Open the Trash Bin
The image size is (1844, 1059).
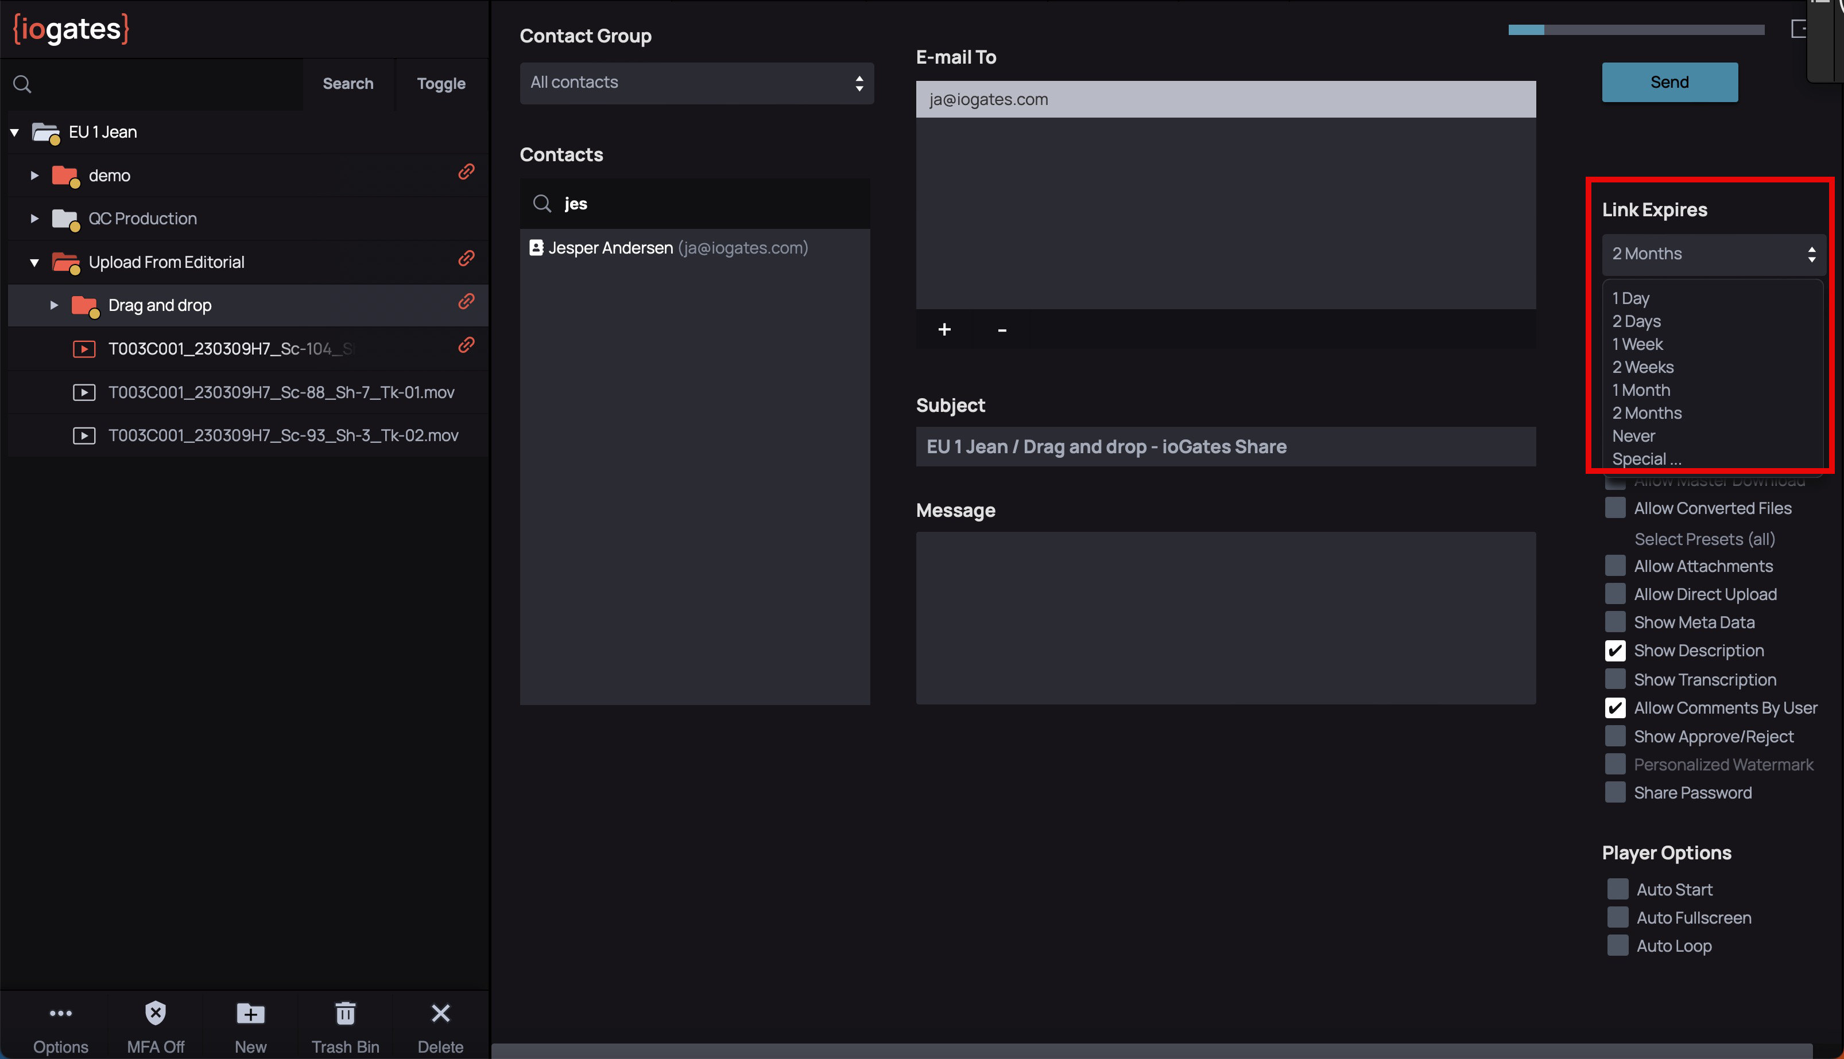(x=345, y=1013)
